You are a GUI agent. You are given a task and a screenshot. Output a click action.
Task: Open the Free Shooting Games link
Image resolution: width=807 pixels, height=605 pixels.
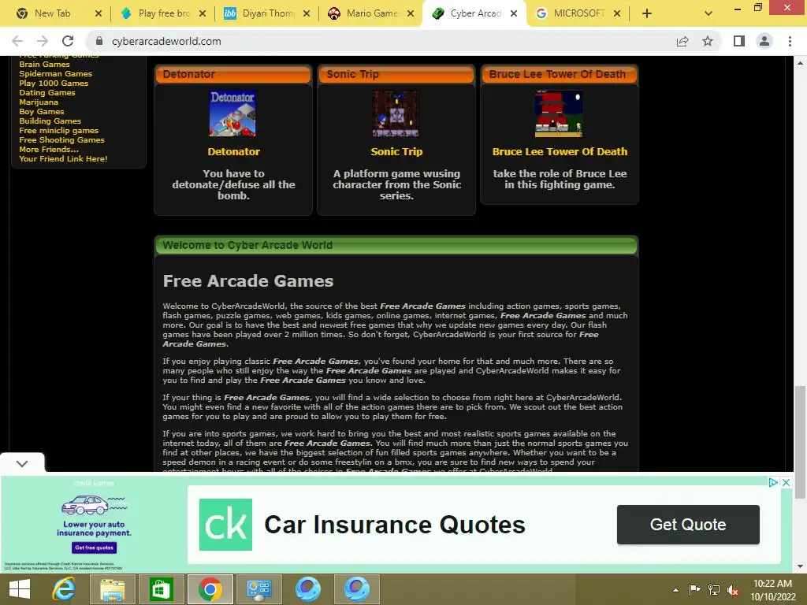click(61, 140)
